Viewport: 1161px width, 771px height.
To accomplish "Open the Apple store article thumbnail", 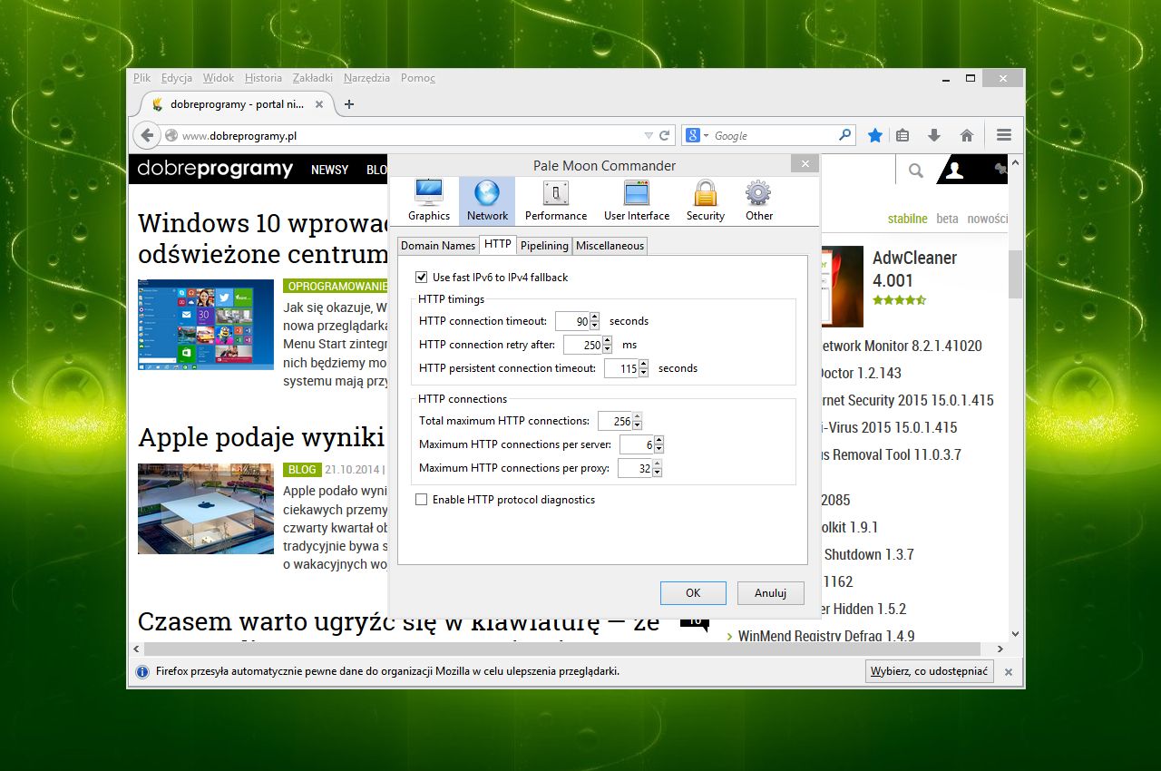I will (x=206, y=509).
